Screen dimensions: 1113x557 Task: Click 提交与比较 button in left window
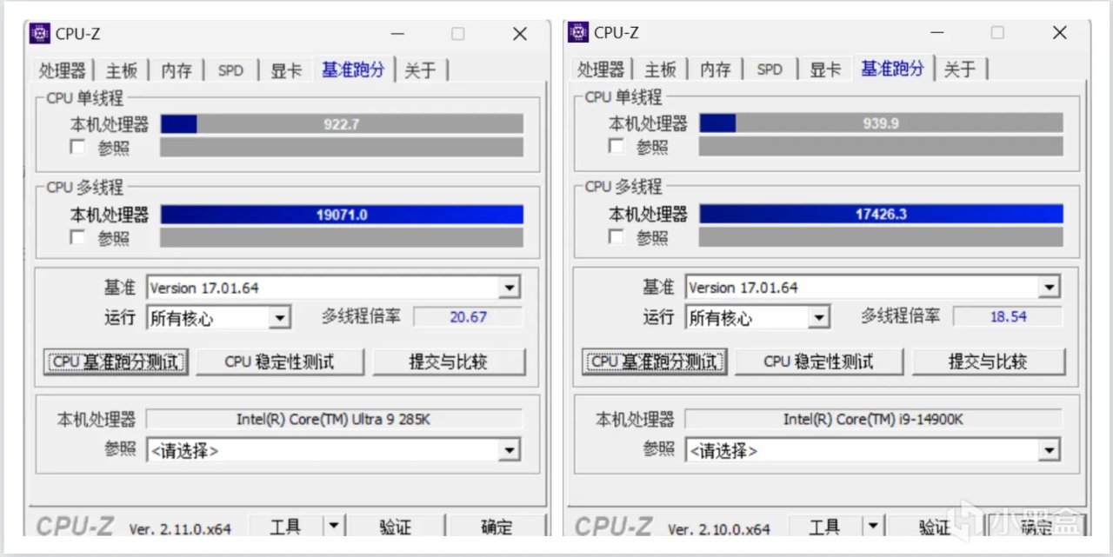pyautogui.click(x=449, y=361)
